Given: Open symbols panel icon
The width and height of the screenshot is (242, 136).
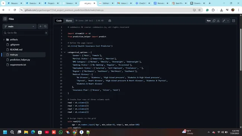Looking at the screenshot, I should pyautogui.click(x=233, y=21).
